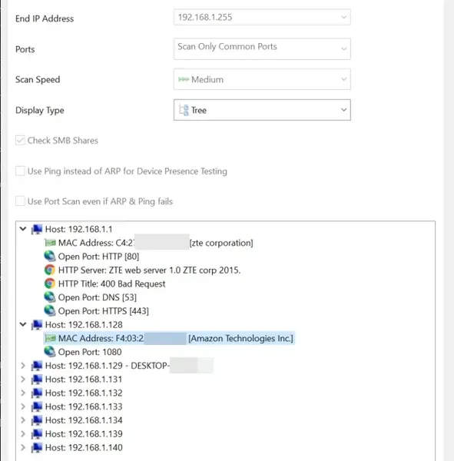Select the Host: 192.168.1.140 text
Image resolution: width=454 pixels, height=461 pixels.
(84, 447)
